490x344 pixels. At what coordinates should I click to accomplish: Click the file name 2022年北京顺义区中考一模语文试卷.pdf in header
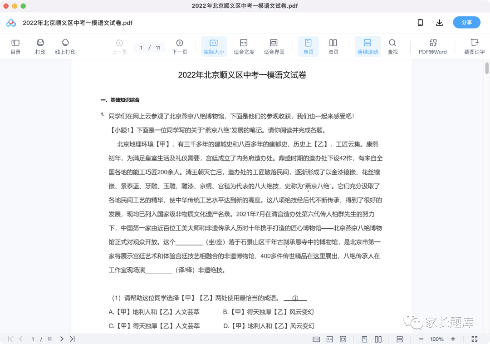tap(78, 23)
